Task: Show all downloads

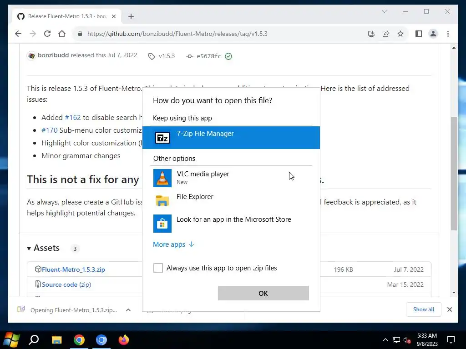Action: (424, 309)
